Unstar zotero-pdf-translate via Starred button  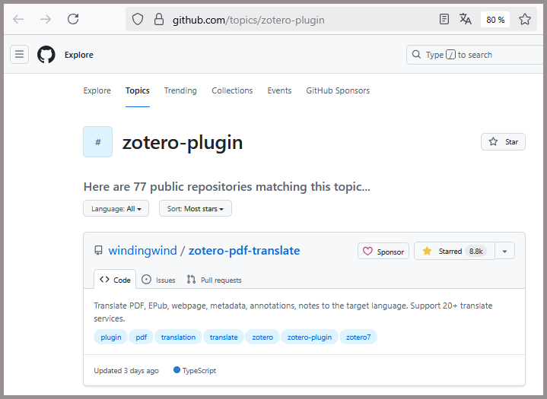click(x=454, y=251)
